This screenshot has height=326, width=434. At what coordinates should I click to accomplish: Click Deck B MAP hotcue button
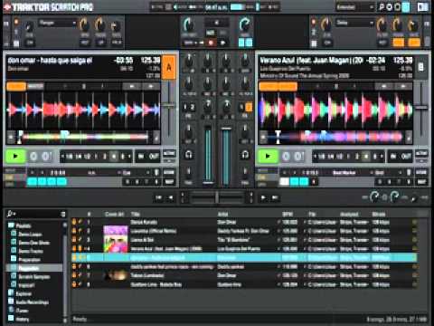(421, 182)
